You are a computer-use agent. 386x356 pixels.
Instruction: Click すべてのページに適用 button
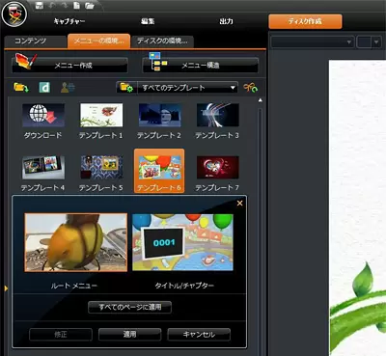pyautogui.click(x=129, y=307)
